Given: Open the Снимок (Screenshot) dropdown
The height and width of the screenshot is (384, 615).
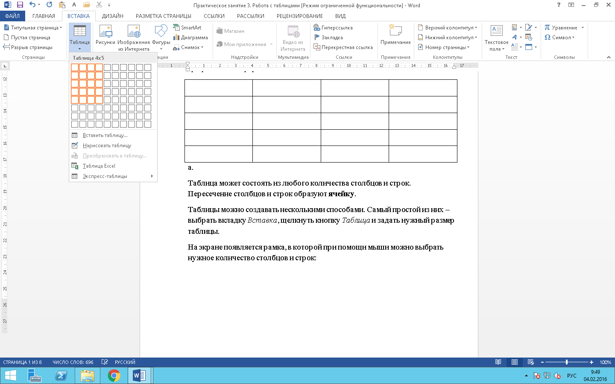Looking at the screenshot, I should pos(188,47).
